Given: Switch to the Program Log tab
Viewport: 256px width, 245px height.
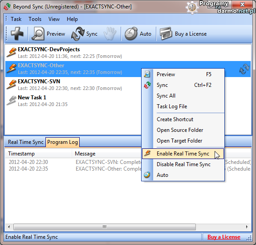Looking at the screenshot, I should (62, 142).
